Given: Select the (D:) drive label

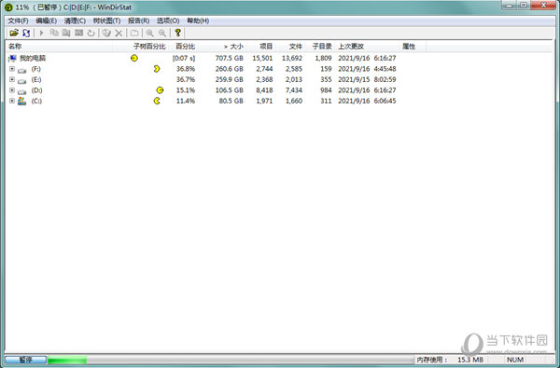Looking at the screenshot, I should [36, 90].
